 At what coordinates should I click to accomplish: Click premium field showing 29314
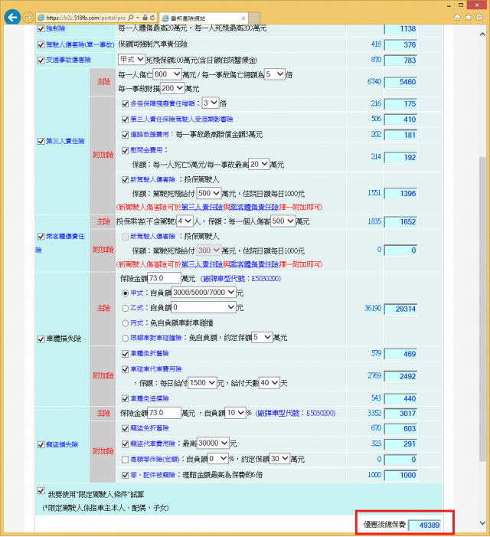[400, 309]
